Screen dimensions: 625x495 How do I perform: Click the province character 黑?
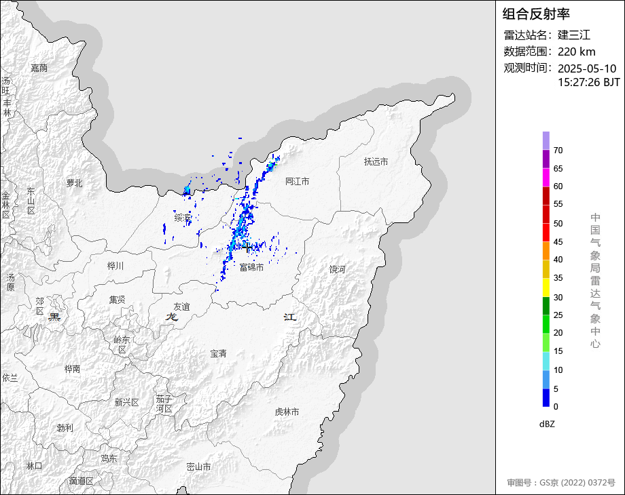click(x=54, y=317)
